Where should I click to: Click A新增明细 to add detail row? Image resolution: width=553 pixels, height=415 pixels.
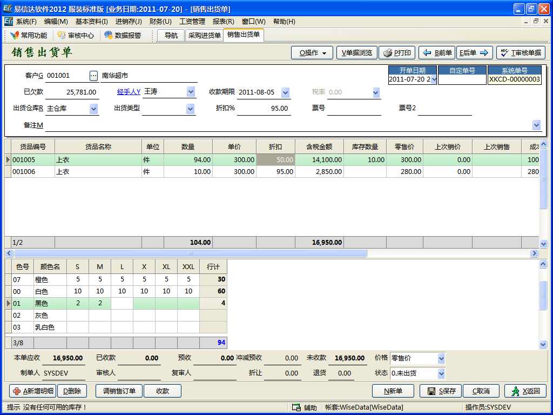pos(32,391)
